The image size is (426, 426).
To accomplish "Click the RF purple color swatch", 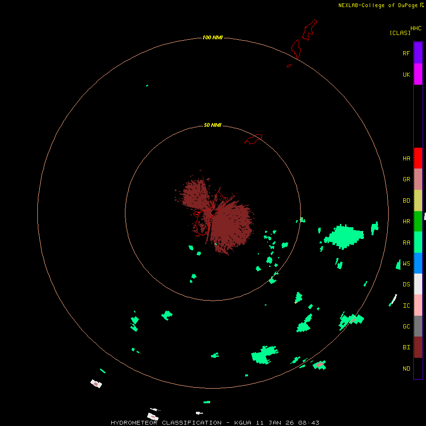I will tap(418, 53).
